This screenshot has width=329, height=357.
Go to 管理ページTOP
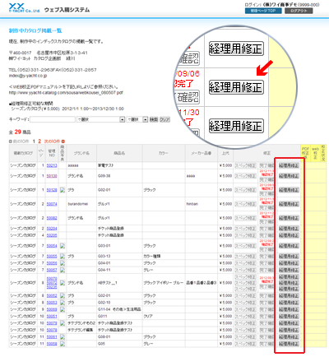[263, 11]
